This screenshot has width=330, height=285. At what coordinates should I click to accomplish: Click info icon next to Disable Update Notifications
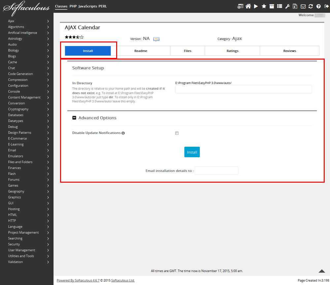pos(123,133)
